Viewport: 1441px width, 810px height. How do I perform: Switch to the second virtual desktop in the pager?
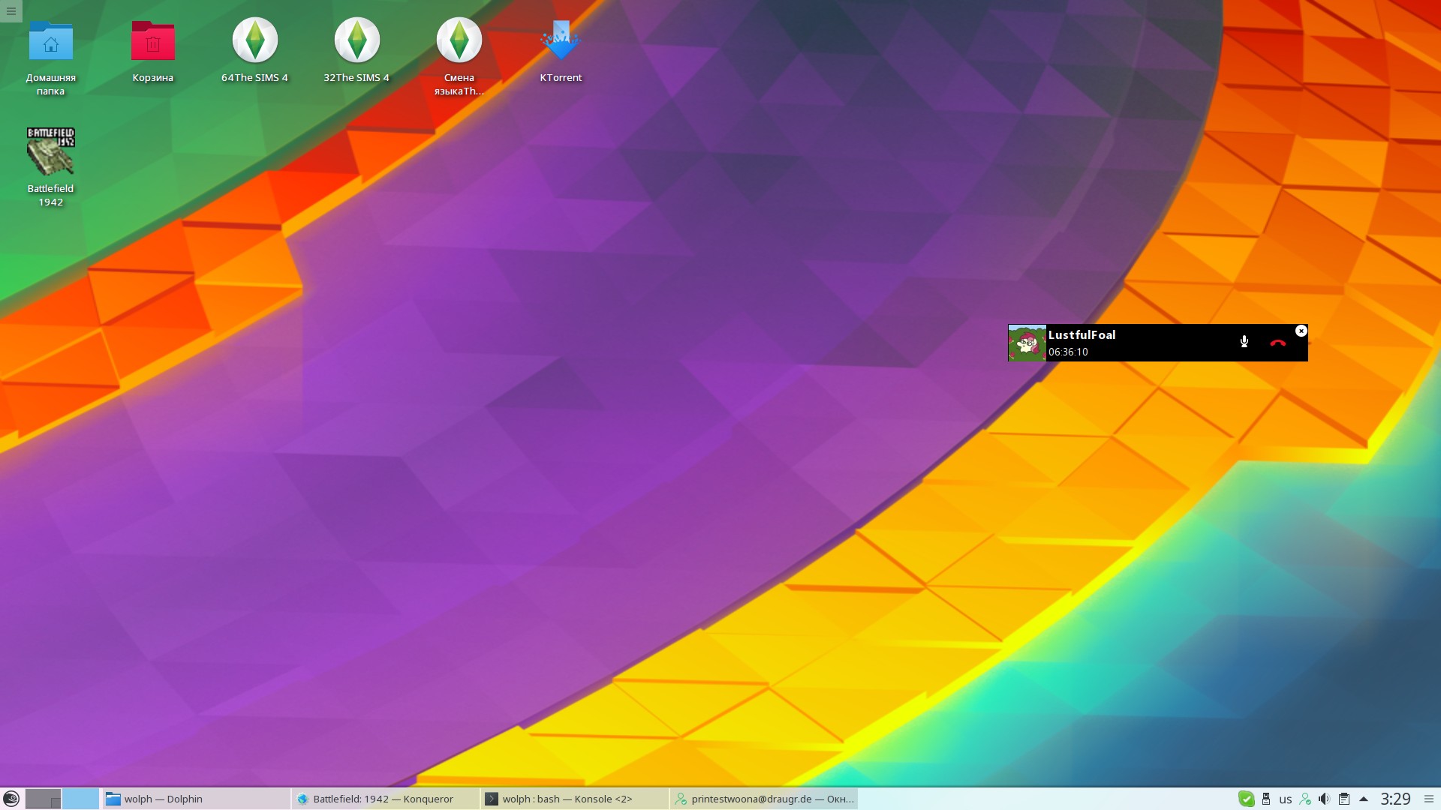[80, 799]
